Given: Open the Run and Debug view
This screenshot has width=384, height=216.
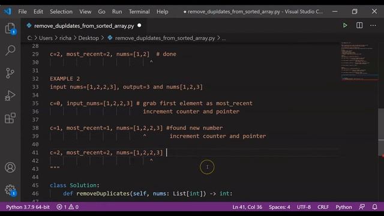Looking at the screenshot, I should 10,95.
